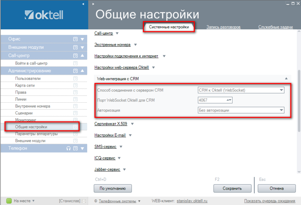301x205 pixels.
Task: Open the lower Внешние модули tree item
Action: click(x=30, y=141)
